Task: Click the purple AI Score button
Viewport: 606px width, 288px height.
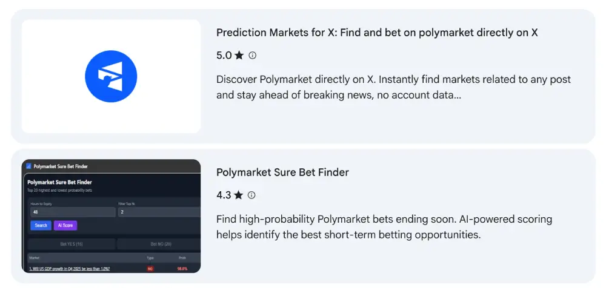Action: 65,226
